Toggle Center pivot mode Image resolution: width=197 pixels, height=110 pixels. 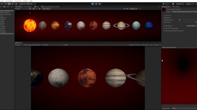[x=22, y=4]
